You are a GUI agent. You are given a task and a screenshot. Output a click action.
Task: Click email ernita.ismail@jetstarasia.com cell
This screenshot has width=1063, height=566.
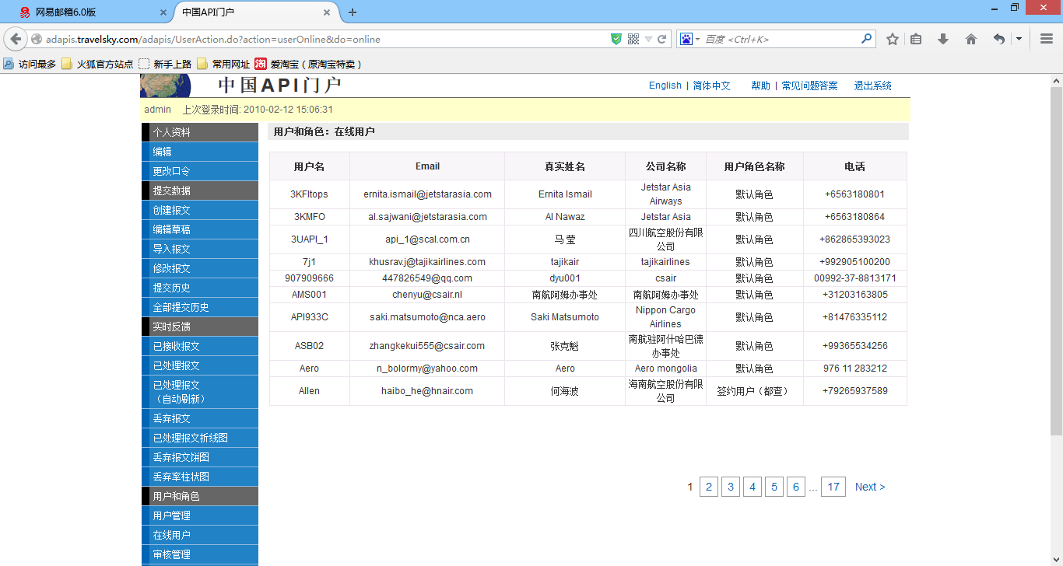pos(427,194)
